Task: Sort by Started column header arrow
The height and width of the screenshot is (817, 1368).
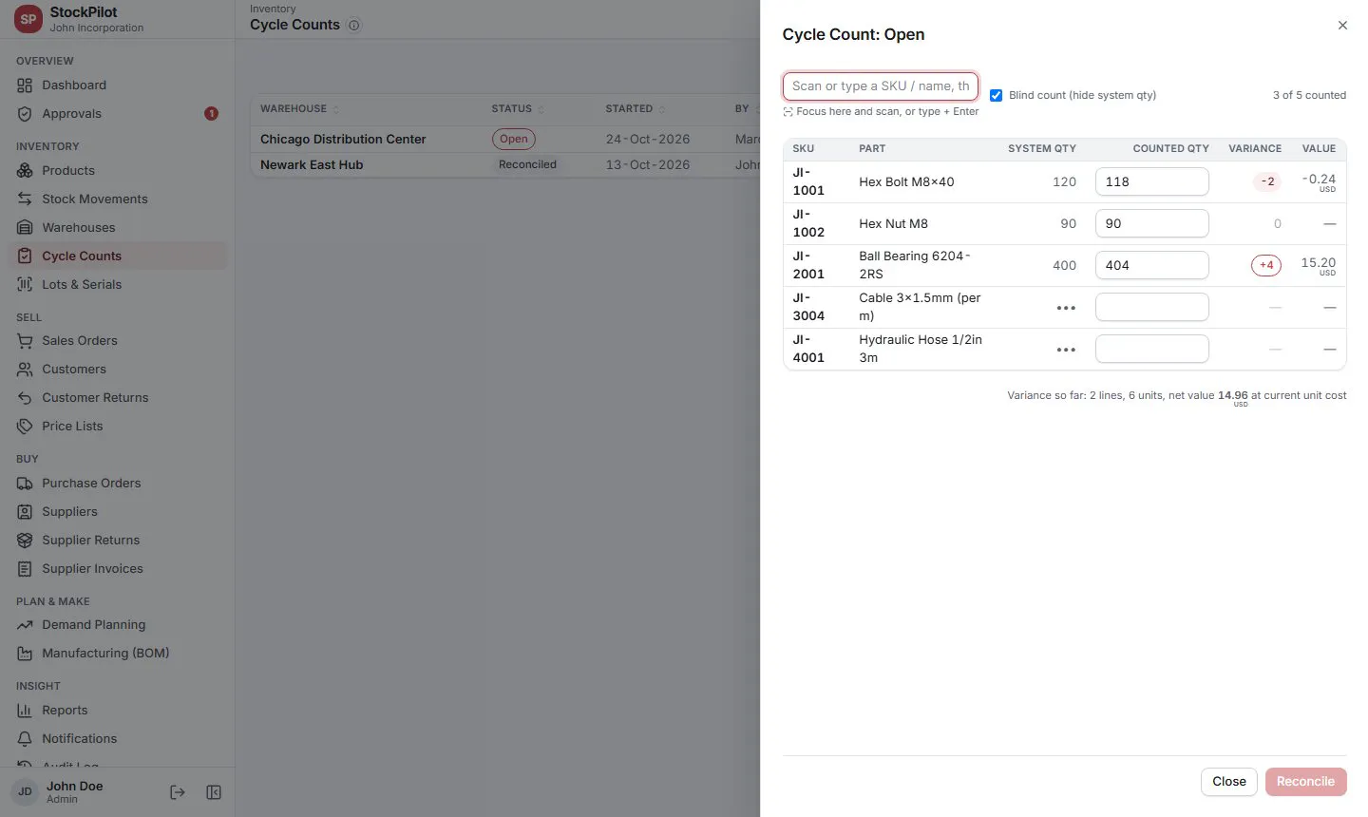Action: coord(662,109)
